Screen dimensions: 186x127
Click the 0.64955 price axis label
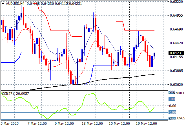(177, 16)
